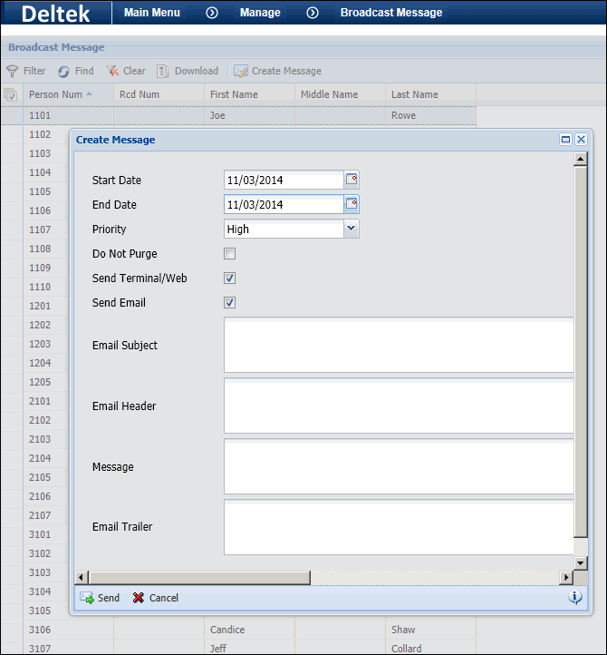The image size is (607, 655).
Task: Open arrow menu after Main Menu
Action: pos(212,13)
